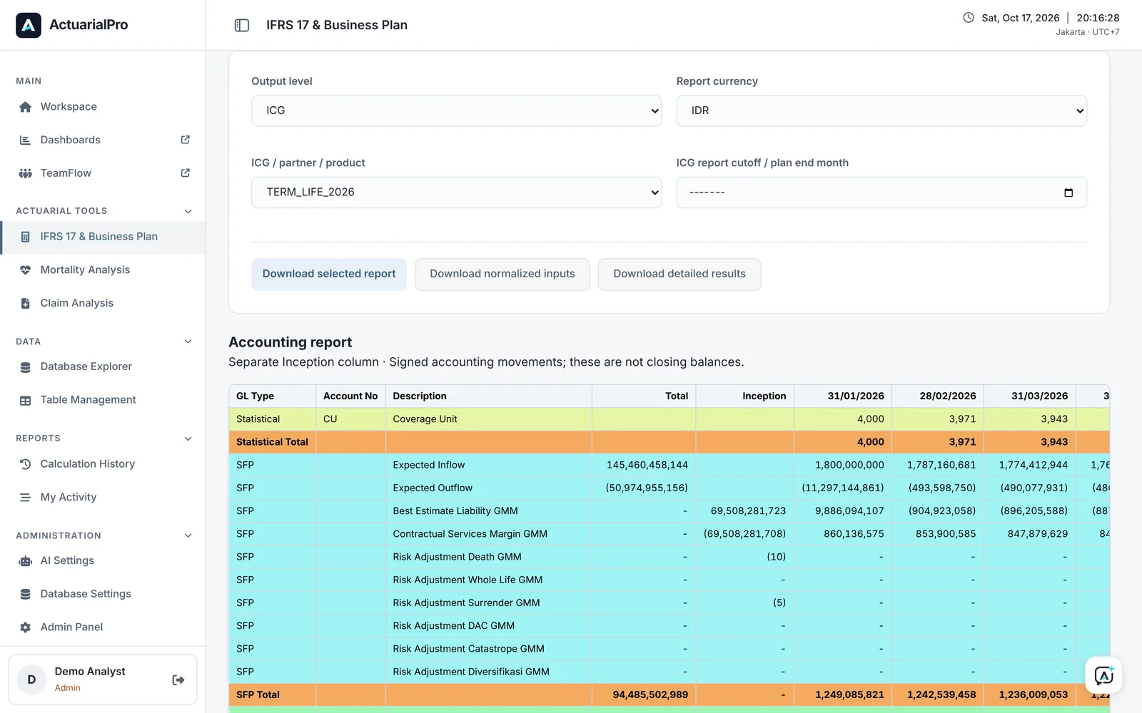Go to Mortality Analysis

point(103,270)
